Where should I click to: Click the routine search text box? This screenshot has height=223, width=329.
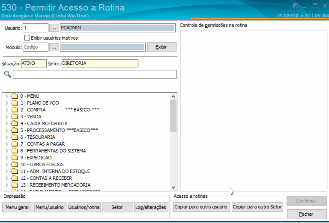95,74
